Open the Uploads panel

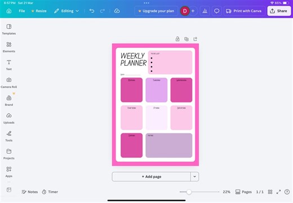click(9, 119)
